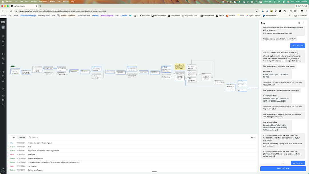Click the magnifier icon in the Logs panel
This screenshot has height=174, width=309.
pos(30,137)
